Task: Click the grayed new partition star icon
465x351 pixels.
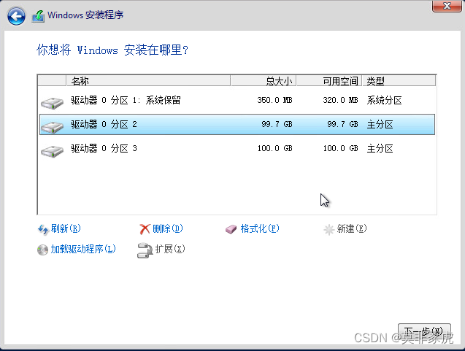Action: pos(329,229)
